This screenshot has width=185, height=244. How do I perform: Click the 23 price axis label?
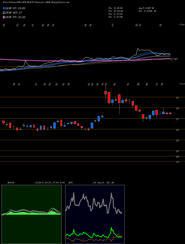click(177, 141)
